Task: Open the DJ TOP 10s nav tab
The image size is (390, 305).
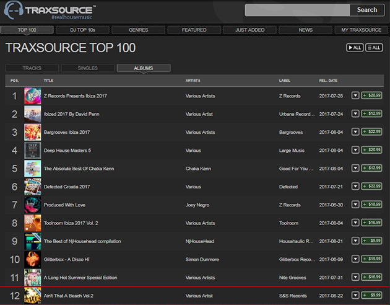Action: (x=82, y=30)
